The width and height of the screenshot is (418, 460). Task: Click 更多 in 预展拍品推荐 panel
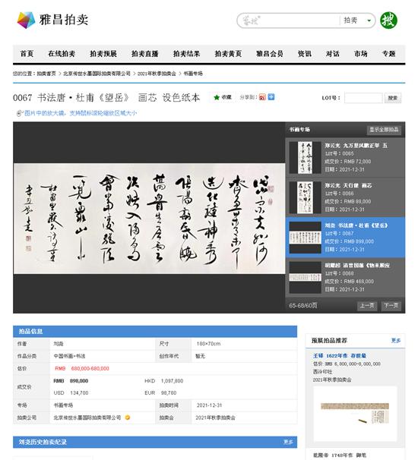tap(396, 341)
